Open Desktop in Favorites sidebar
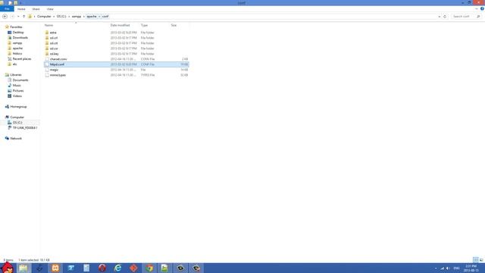Screen dimensions: 485x273 tap(18, 32)
